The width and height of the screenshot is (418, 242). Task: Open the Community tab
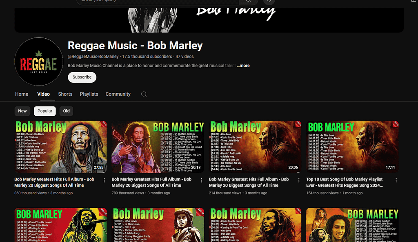(x=118, y=94)
